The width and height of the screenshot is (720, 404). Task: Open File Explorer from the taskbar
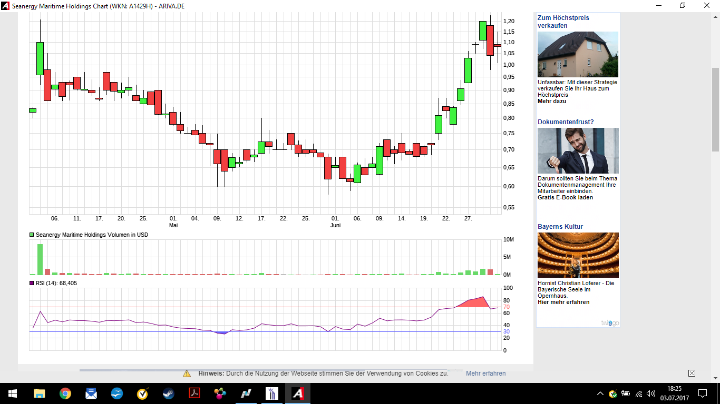[40, 393]
